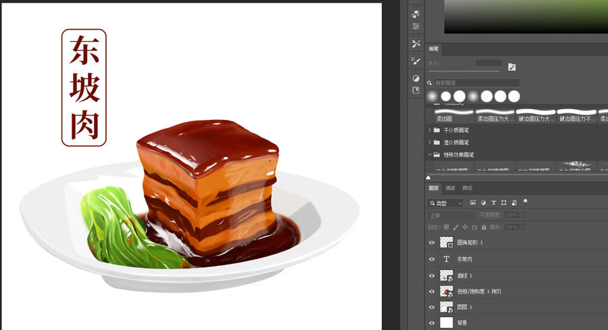Viewport: 608px width, 330px height.
Task: Hide the 背景 layer
Action: (x=432, y=323)
